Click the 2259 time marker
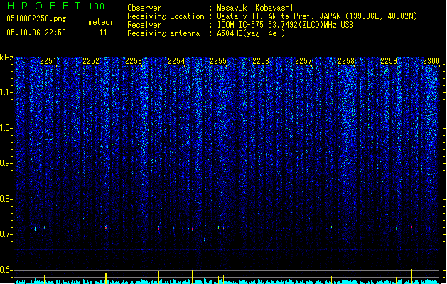This screenshot has height=284, width=447. (389, 61)
